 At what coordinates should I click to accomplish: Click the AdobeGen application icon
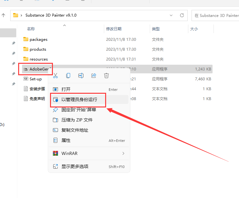pyautogui.click(x=26, y=69)
